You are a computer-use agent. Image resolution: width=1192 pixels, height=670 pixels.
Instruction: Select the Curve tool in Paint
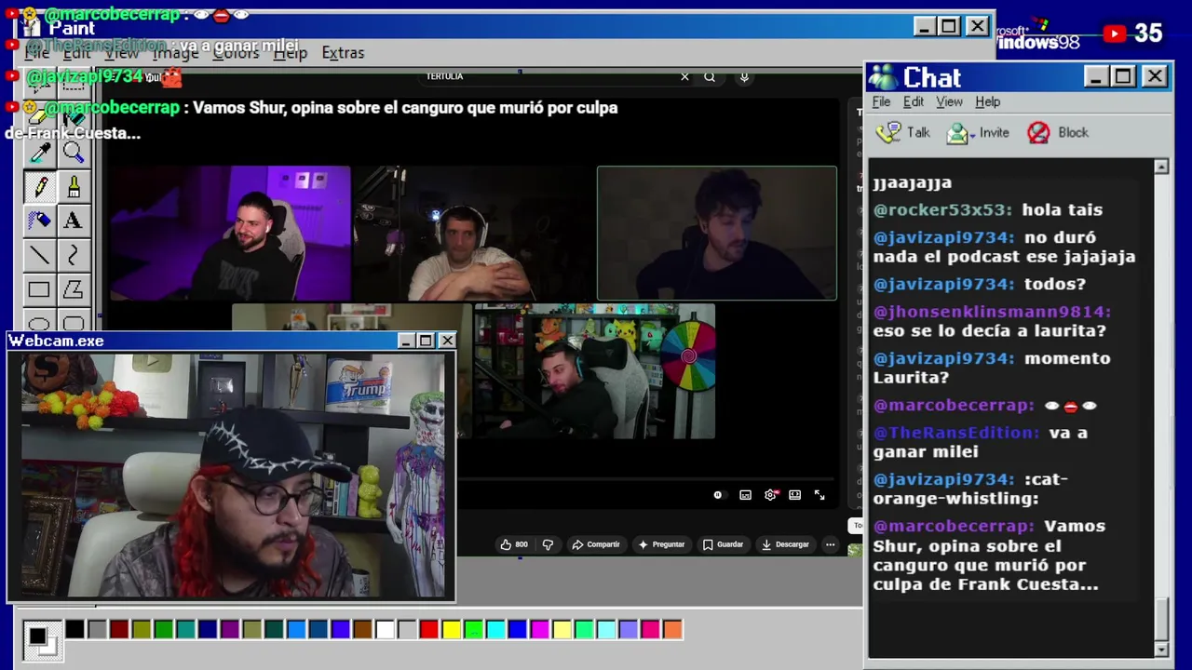pyautogui.click(x=73, y=255)
